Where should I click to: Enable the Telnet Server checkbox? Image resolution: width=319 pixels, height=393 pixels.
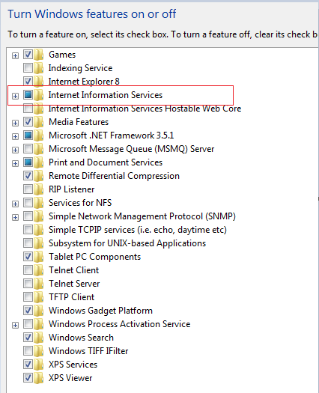28,284
